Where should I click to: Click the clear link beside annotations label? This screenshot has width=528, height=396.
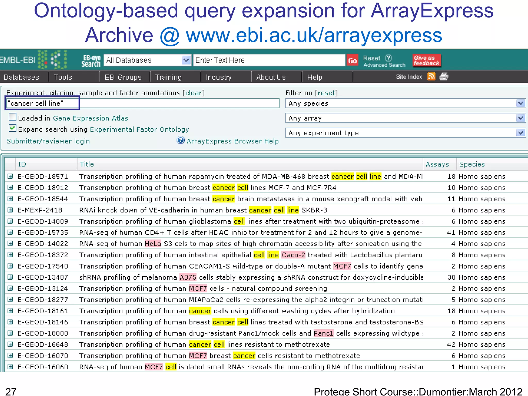tap(194, 93)
